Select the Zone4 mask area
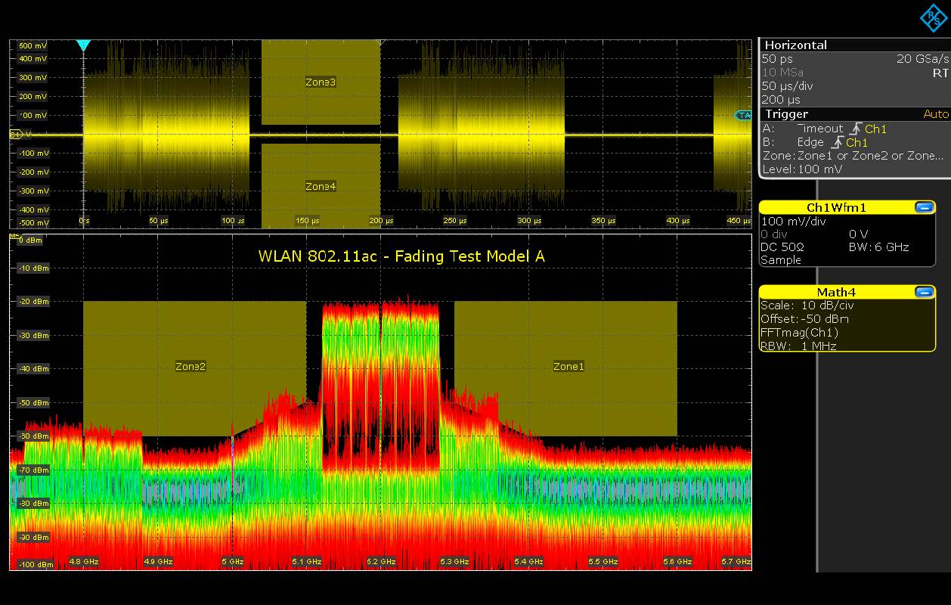This screenshot has width=951, height=605. point(321,185)
